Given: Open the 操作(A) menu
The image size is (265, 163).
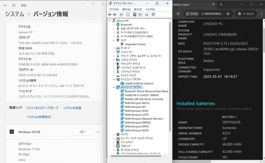Looking at the screenshot, I should [126, 9].
